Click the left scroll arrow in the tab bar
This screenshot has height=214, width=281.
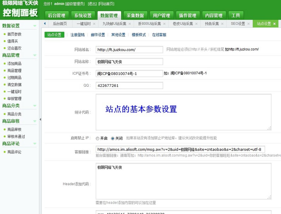[x=44, y=23]
